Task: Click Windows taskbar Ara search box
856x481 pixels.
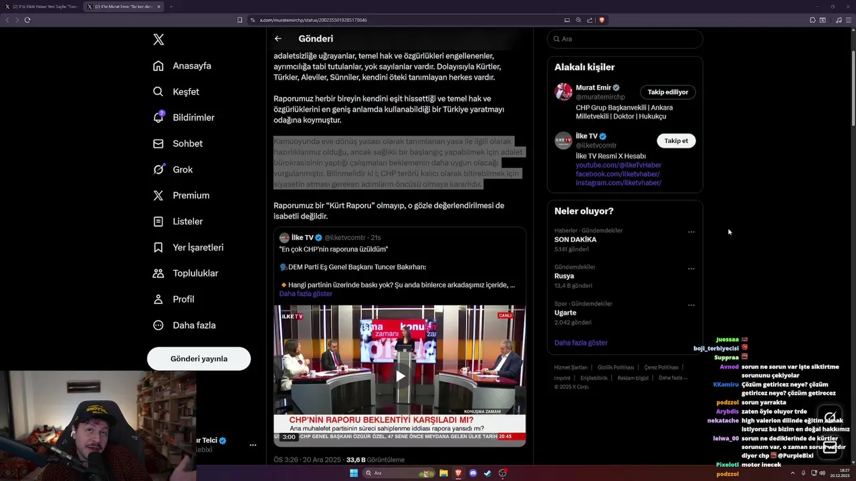Action: tap(399, 473)
